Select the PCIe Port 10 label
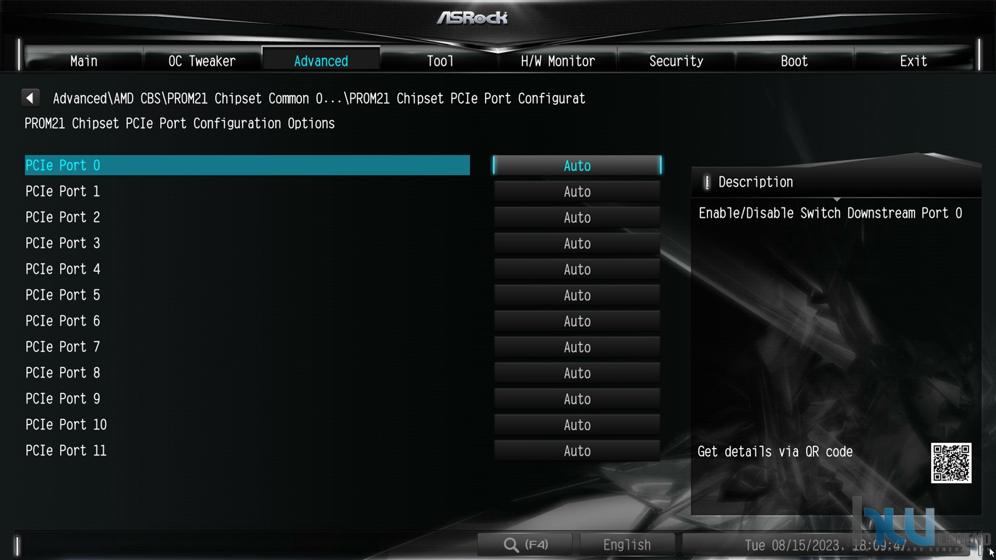 (x=66, y=425)
